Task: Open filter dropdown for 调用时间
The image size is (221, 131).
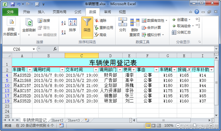Action: [x=62, y=70]
